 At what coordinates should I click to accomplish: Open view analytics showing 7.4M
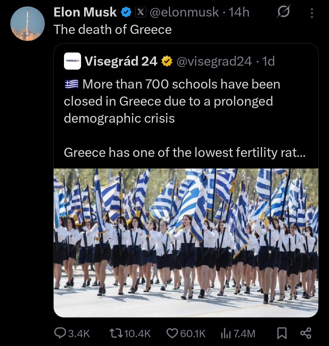226,333
